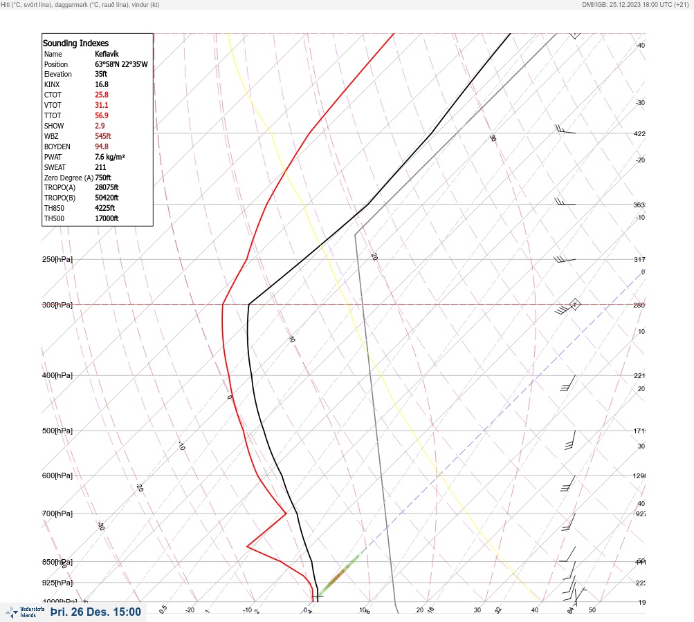The height and width of the screenshot is (622, 694).
Task: Click the green-brown lifted parcel segment near surface
Action: 339,574
